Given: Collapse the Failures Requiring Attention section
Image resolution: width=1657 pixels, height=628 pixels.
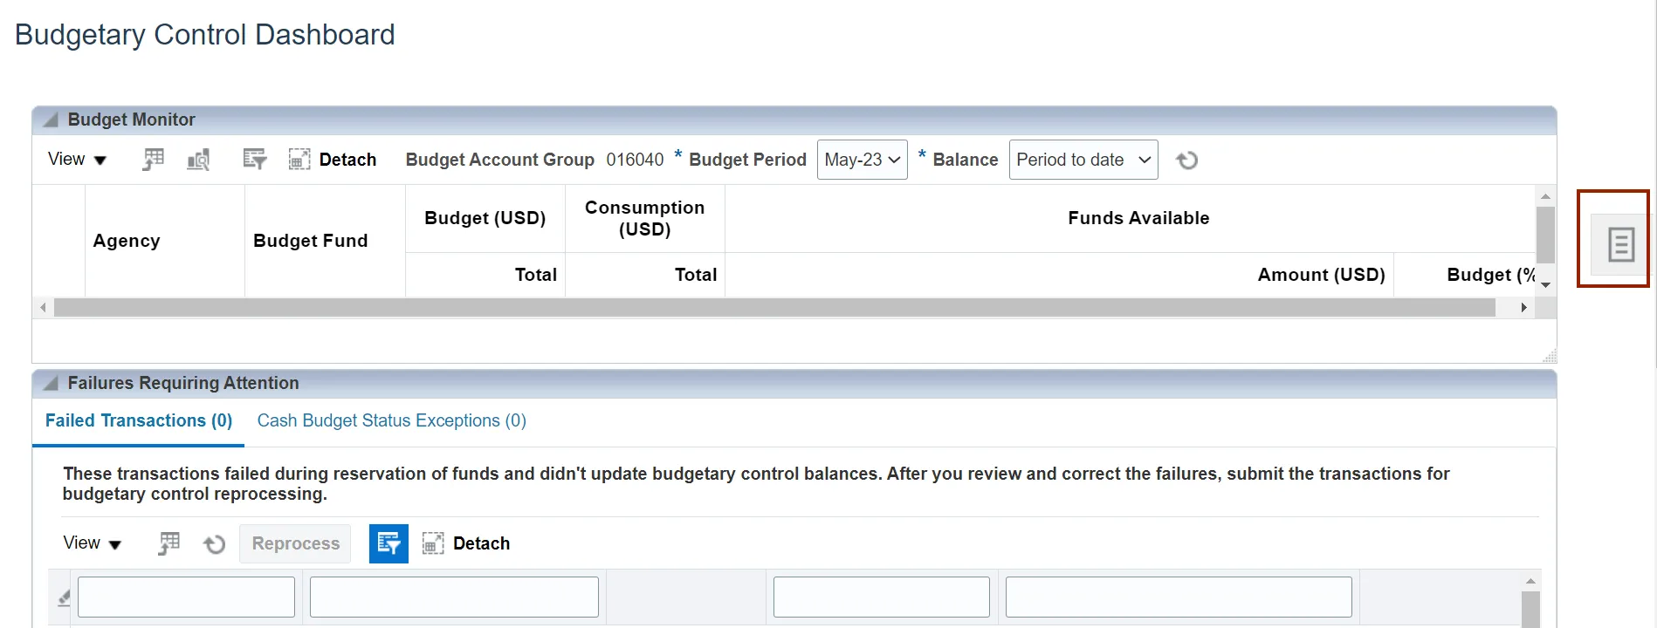Looking at the screenshot, I should coord(51,383).
